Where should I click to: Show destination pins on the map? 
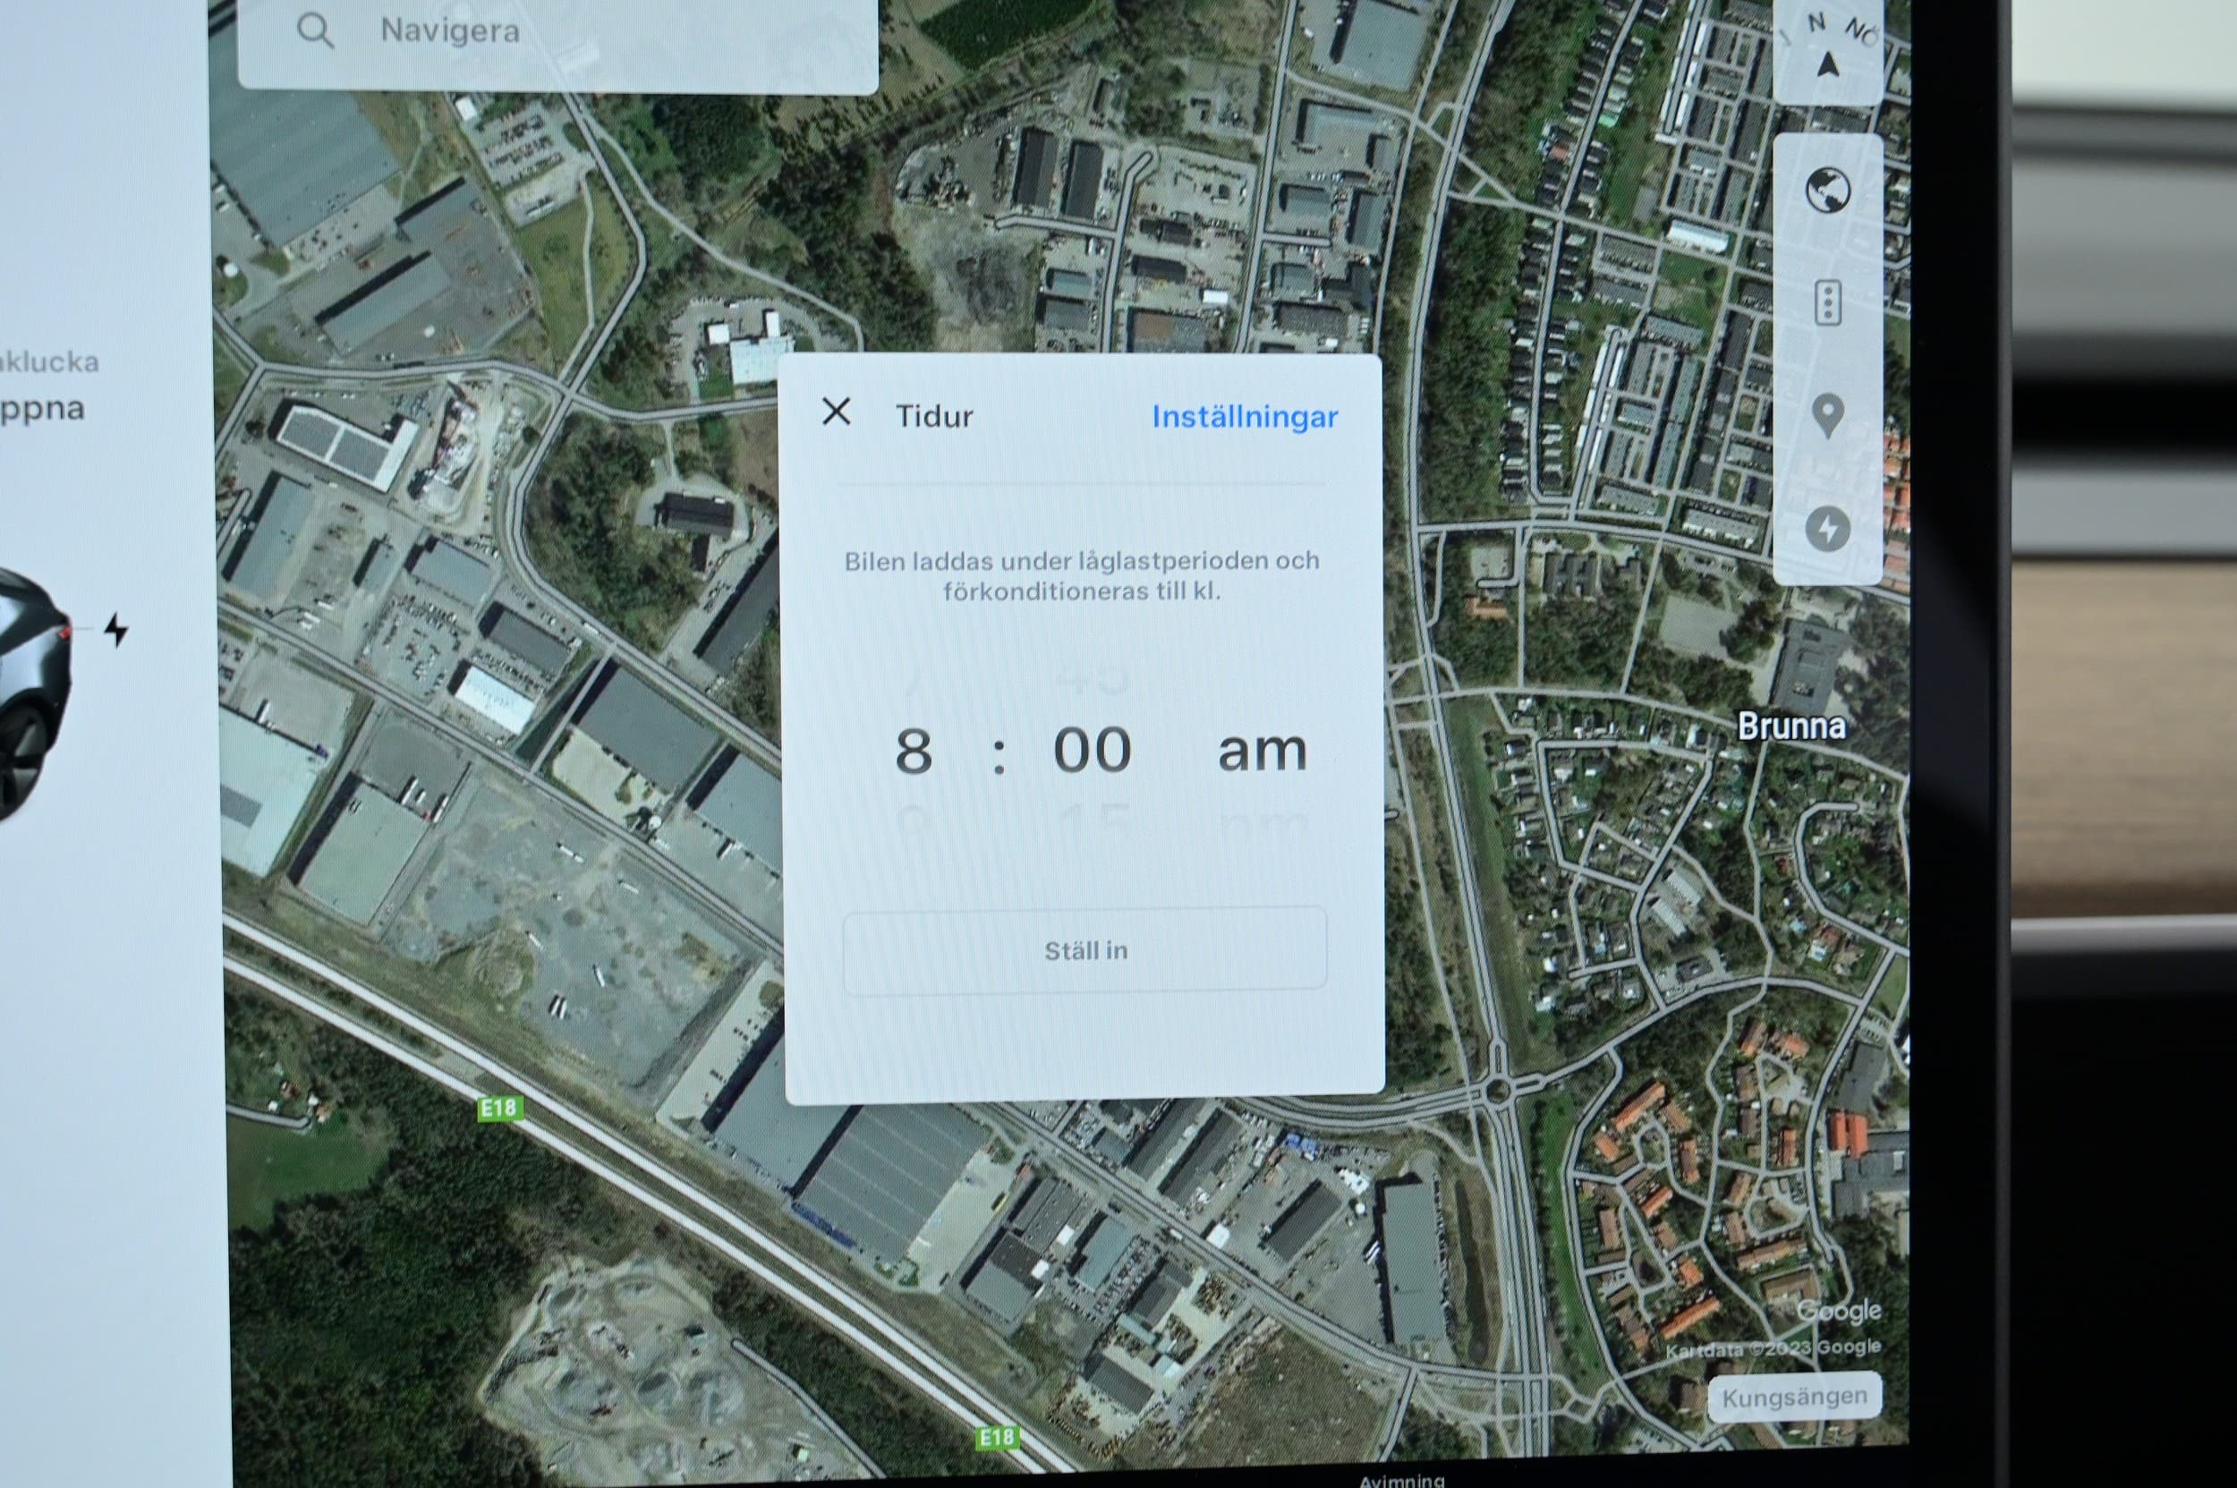[x=1828, y=416]
